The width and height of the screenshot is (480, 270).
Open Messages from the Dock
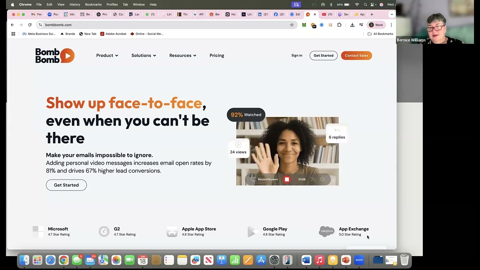pyautogui.click(x=77, y=260)
